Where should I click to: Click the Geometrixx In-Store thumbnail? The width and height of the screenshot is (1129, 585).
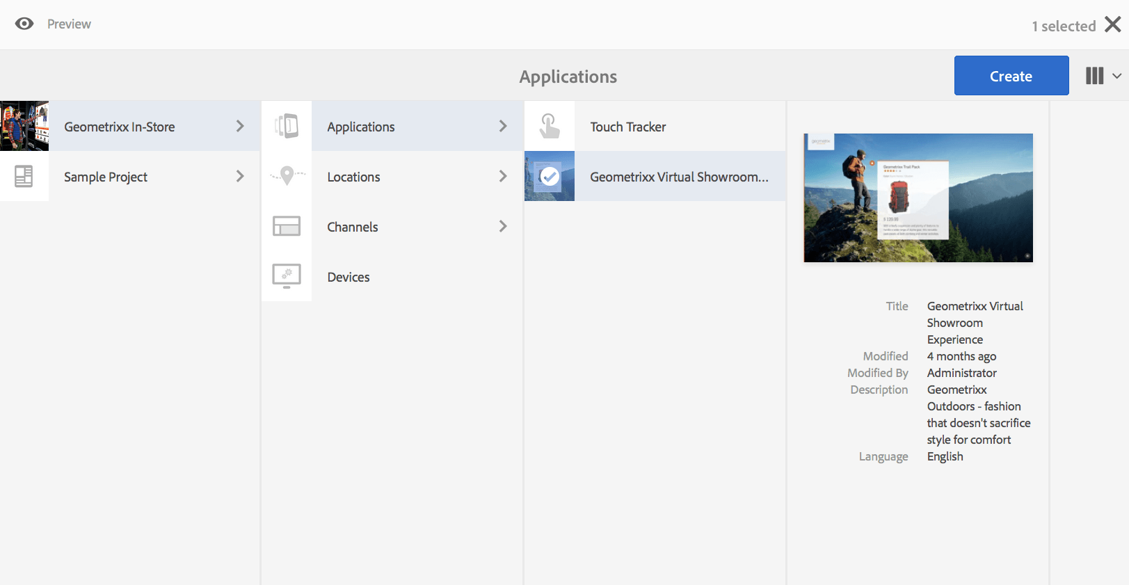[24, 126]
